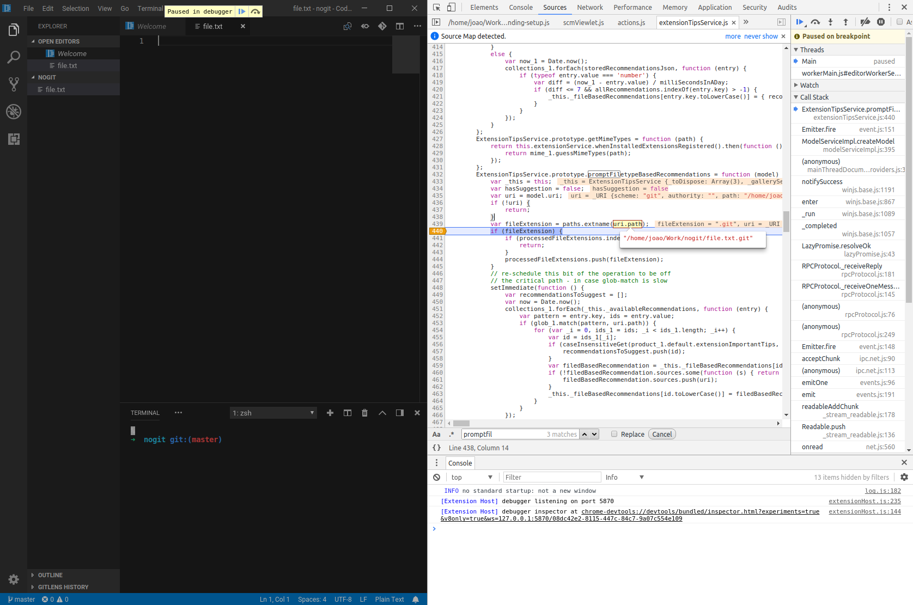Step into the next function call
This screenshot has height=605, width=913.
click(830, 22)
